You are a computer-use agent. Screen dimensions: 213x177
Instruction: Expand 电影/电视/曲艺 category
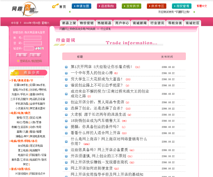coord(21,113)
